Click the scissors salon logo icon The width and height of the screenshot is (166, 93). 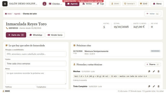click(44, 4)
